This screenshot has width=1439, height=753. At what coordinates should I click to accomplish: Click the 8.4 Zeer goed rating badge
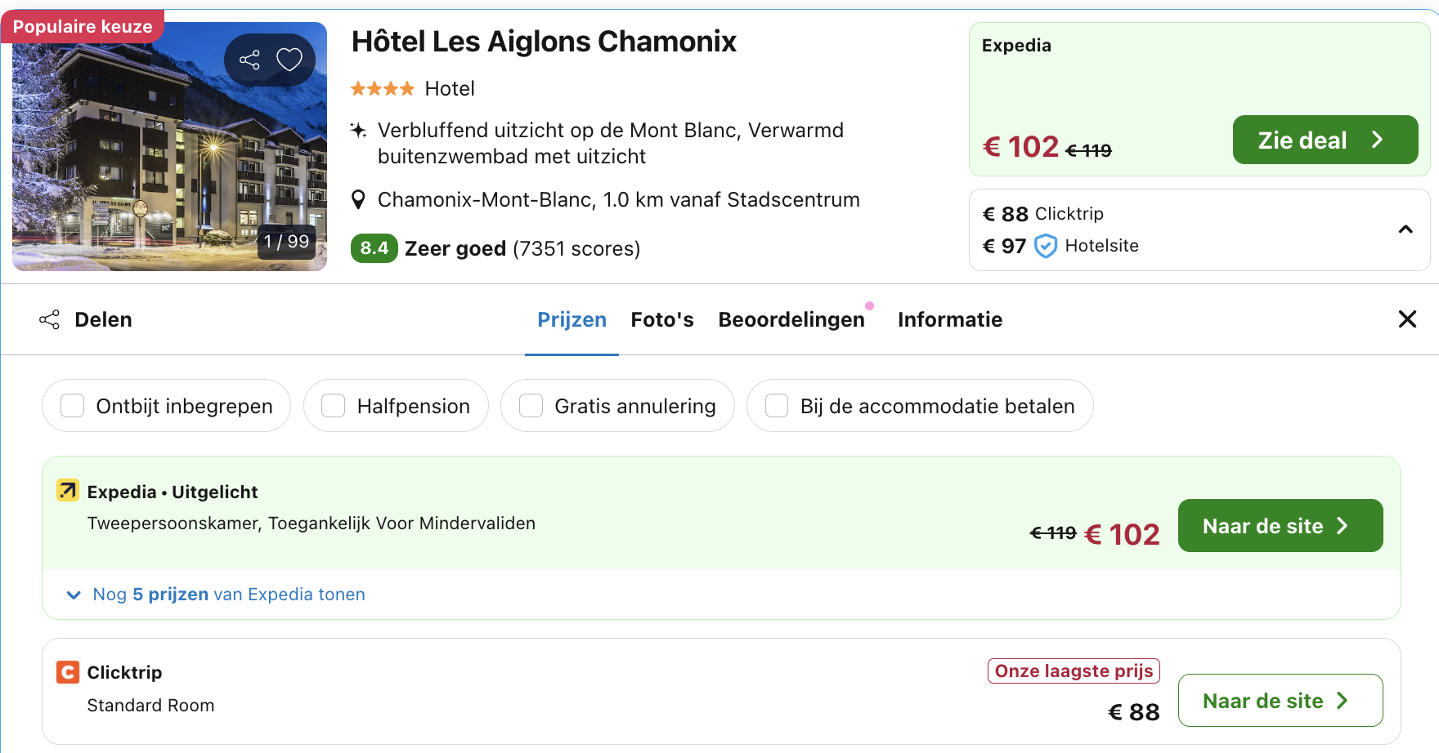(374, 247)
